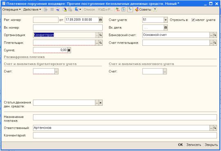Open selection ellipsis for Банковский счет
The height and width of the screenshot is (151, 221).
click(x=211, y=35)
